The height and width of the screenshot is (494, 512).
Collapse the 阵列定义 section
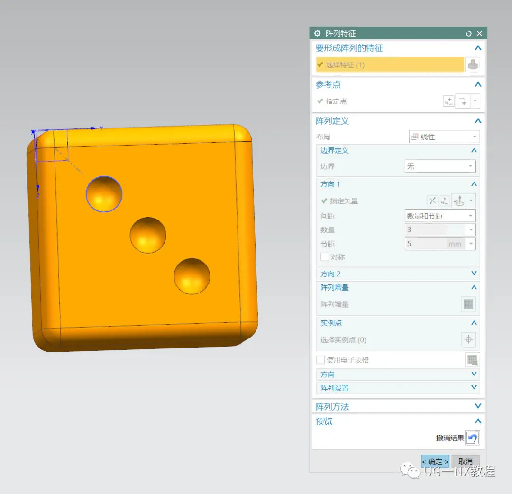pyautogui.click(x=478, y=121)
